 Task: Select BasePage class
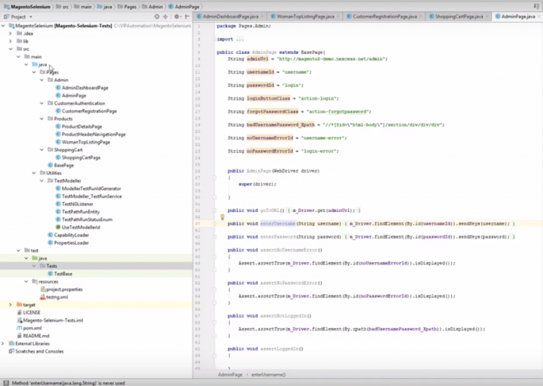[61, 165]
